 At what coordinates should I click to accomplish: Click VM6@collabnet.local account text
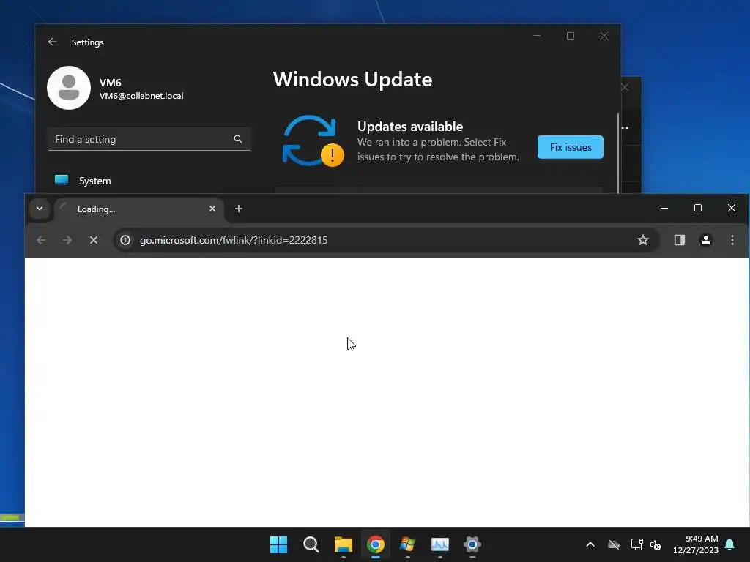pos(141,96)
